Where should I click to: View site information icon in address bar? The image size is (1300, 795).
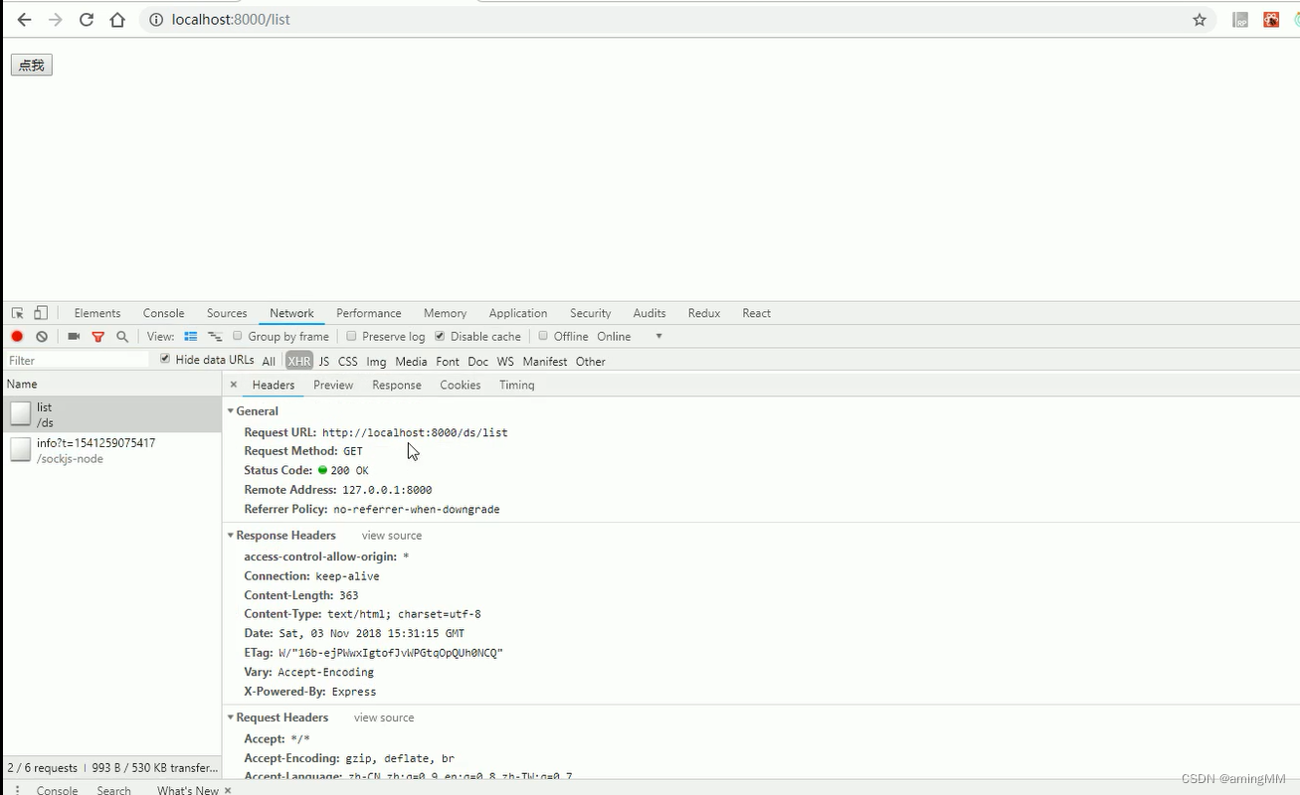point(155,20)
